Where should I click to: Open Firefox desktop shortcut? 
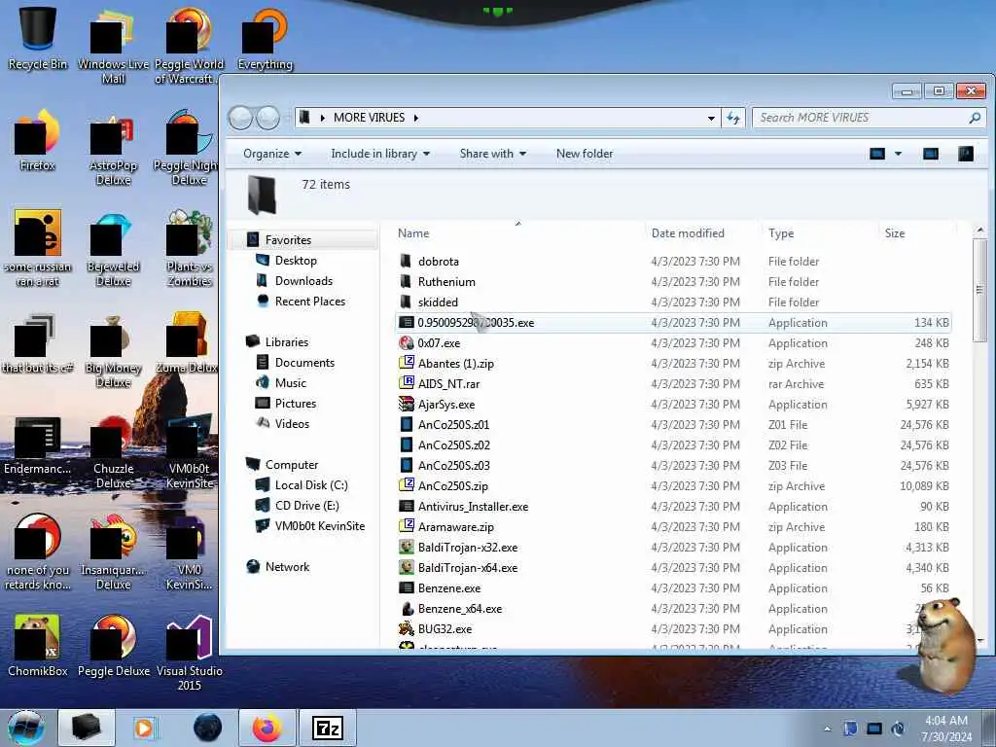point(38,141)
